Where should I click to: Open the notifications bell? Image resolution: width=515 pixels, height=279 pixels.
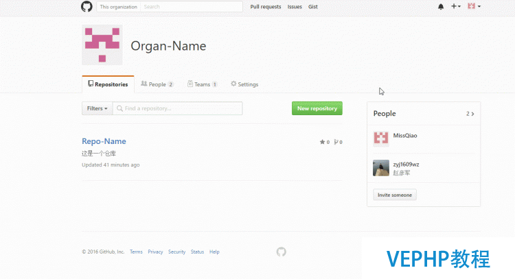(x=441, y=7)
